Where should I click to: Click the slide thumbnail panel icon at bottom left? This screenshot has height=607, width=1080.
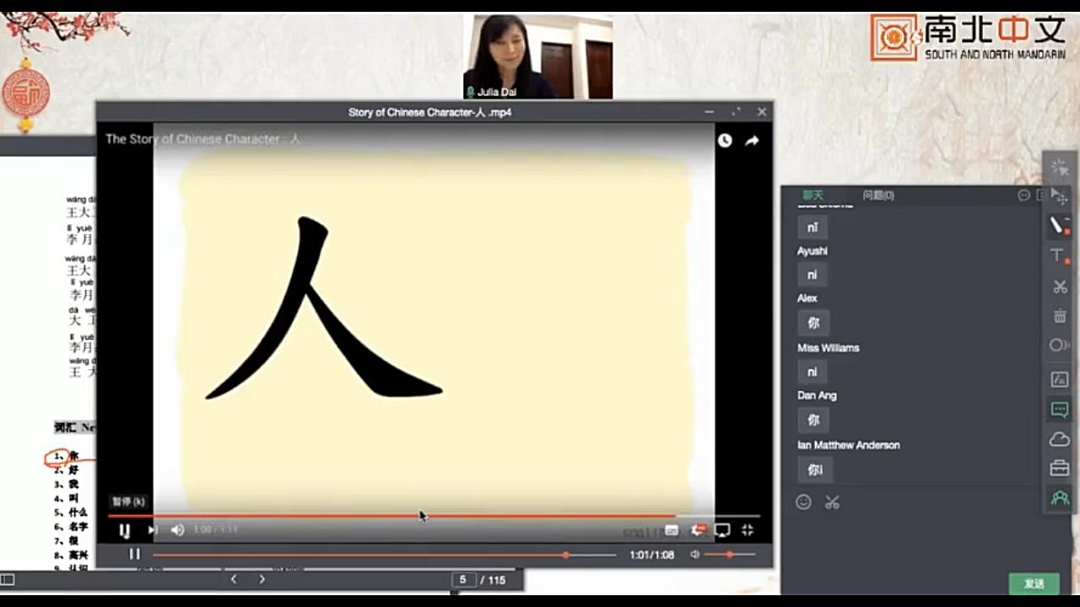[8, 579]
